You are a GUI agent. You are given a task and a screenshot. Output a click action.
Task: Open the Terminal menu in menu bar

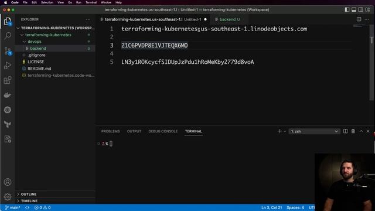(91, 2)
